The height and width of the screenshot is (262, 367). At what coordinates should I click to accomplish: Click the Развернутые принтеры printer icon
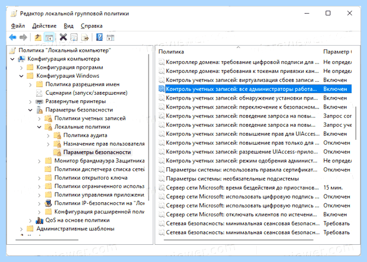[x=39, y=101]
